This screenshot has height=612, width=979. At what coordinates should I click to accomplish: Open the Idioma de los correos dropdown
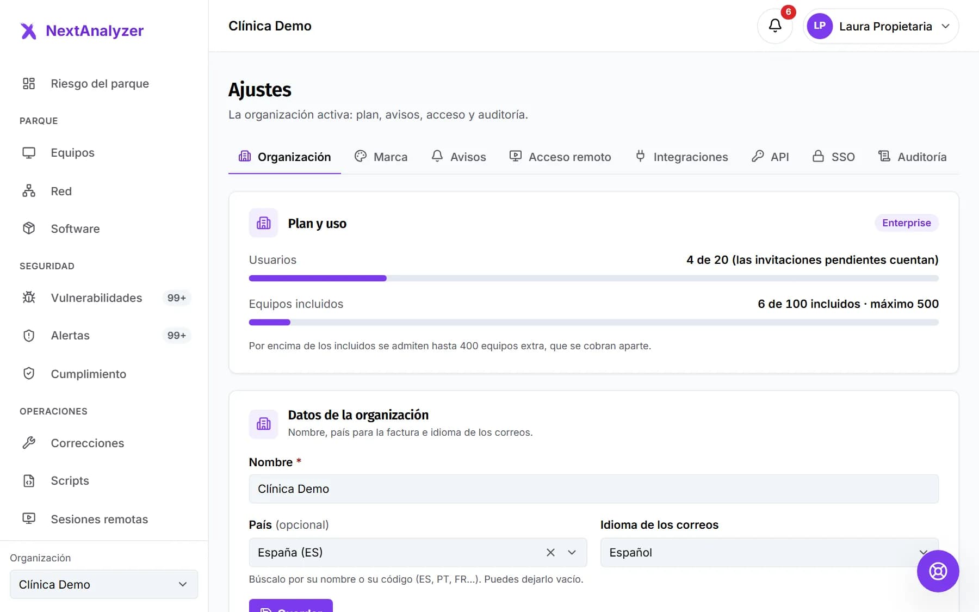click(769, 552)
